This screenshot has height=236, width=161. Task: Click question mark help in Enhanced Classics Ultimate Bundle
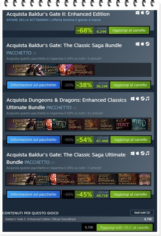pyautogui.click(x=75, y=108)
